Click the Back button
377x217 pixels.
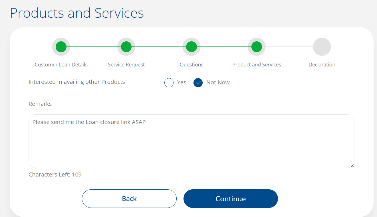click(129, 199)
